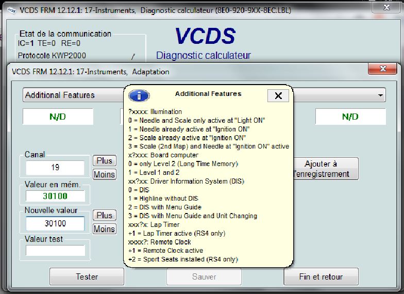Click the line "x?xxx: Board computer"

163,155
